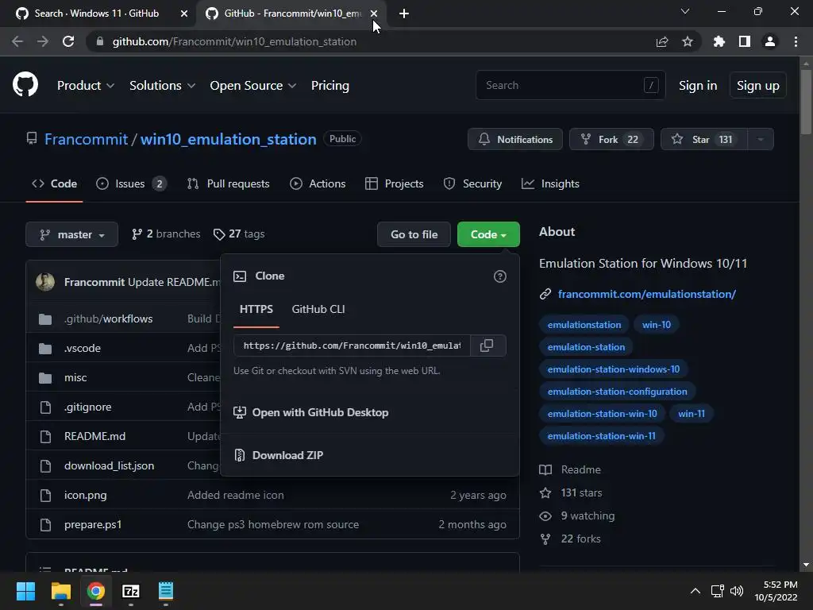Viewport: 813px width, 610px height.
Task: Copy the HTTPS clone URL with clipboard icon
Action: [x=487, y=346]
